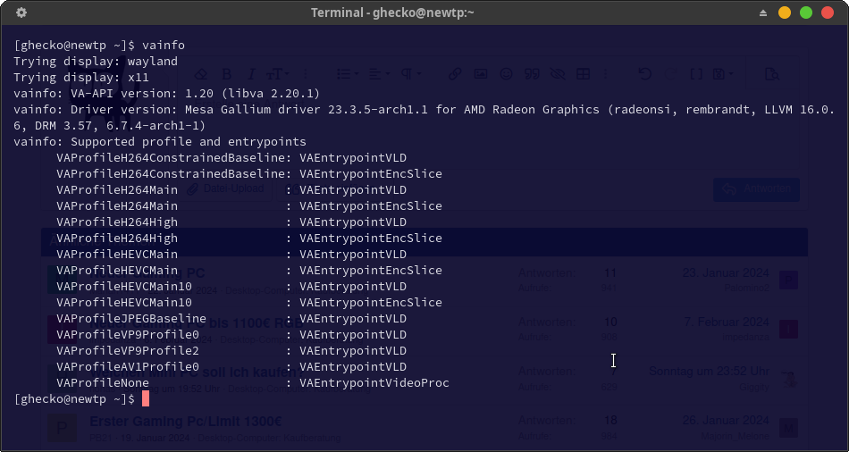Maximize the terminal with the green button
Screen dimensions: 849x452
tap(806, 13)
